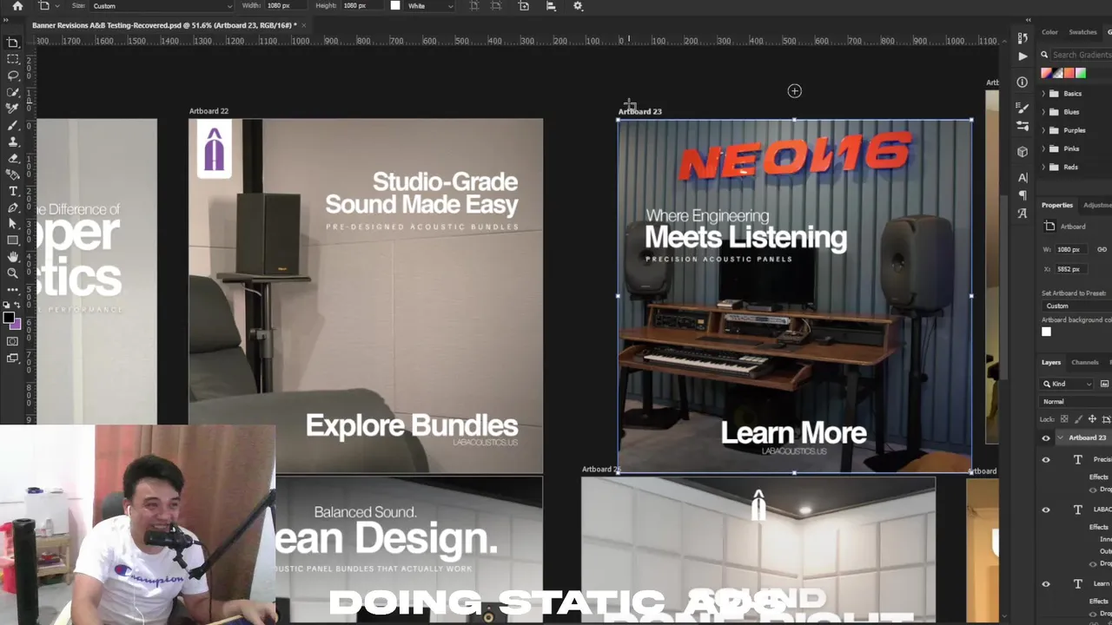
Task: Open the Kind layer filter dropdown
Action: coord(1068,384)
